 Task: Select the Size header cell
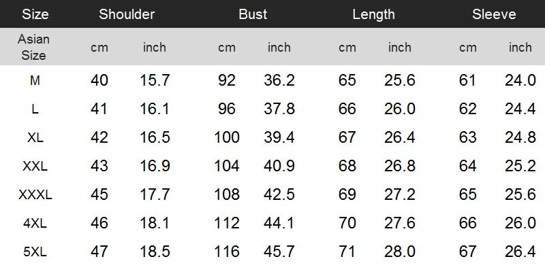35,14
